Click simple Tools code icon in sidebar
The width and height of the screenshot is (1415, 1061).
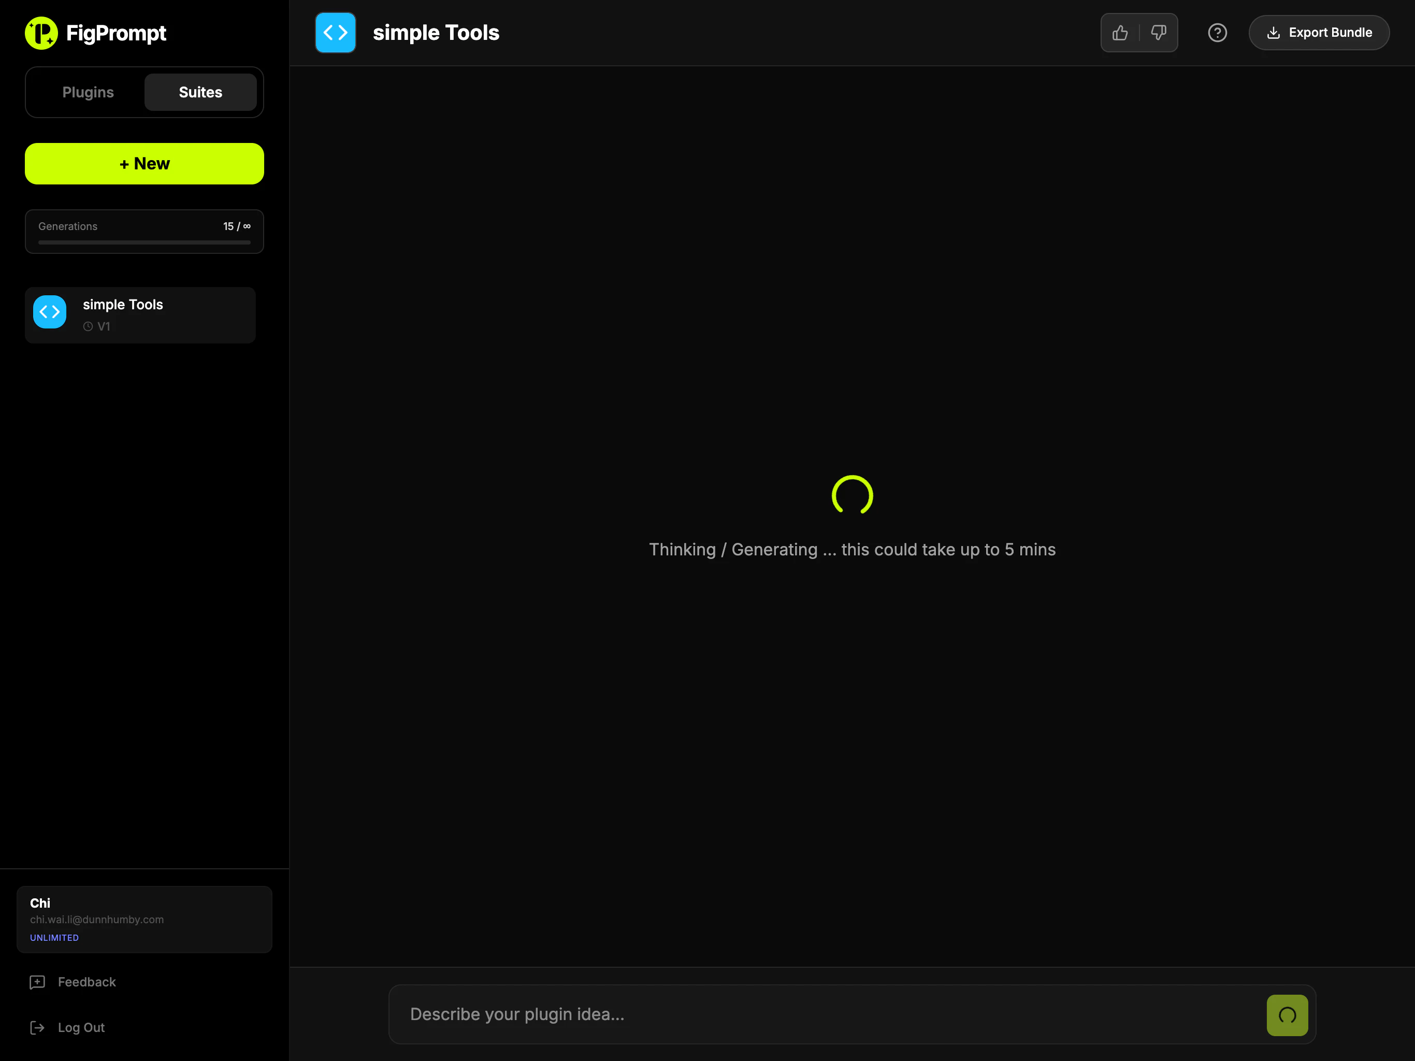point(50,312)
